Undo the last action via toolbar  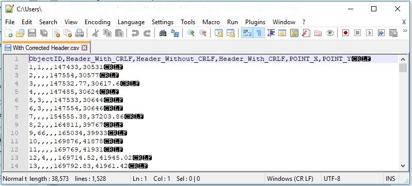click(x=135, y=33)
